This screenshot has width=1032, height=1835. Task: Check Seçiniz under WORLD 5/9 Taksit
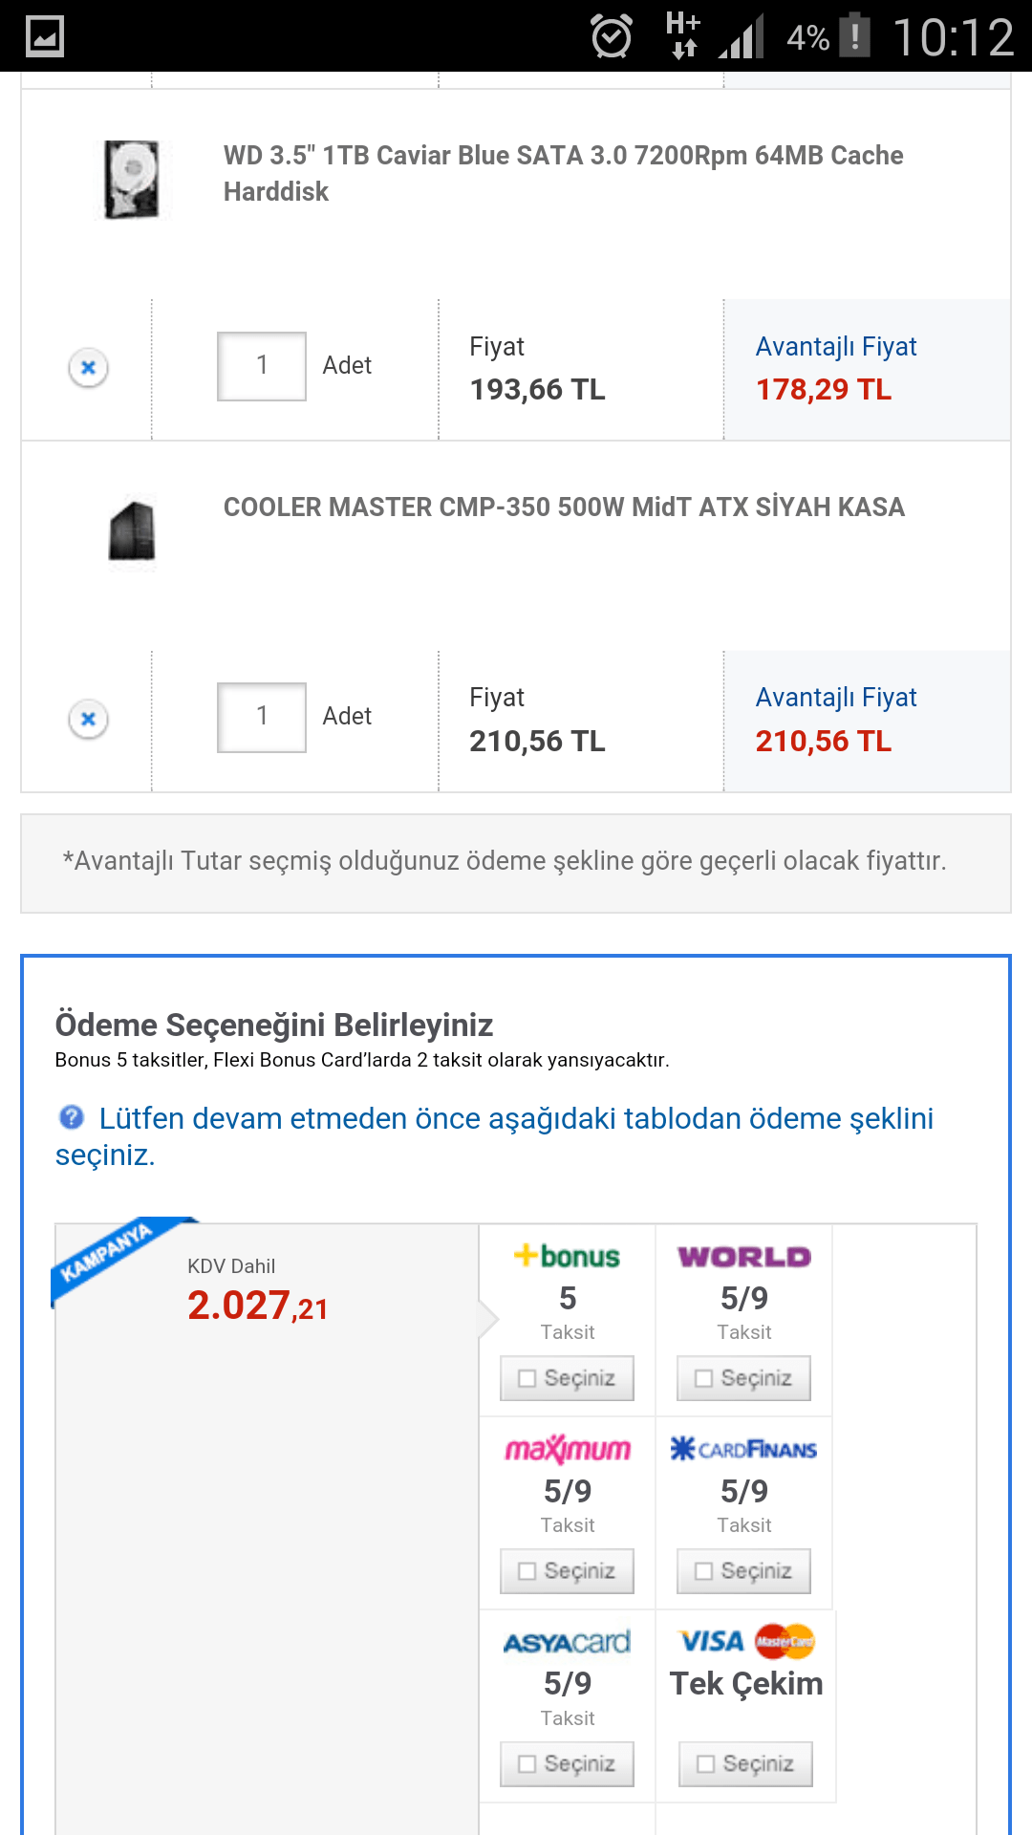pyautogui.click(x=743, y=1377)
